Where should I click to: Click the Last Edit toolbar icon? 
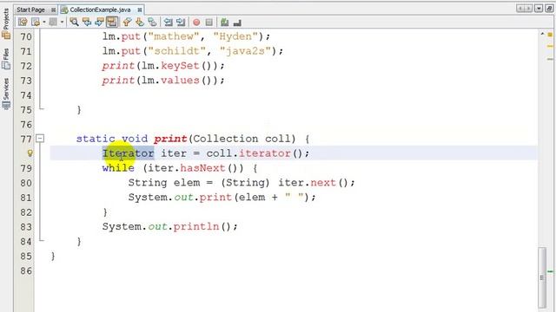pyautogui.click(x=23, y=23)
